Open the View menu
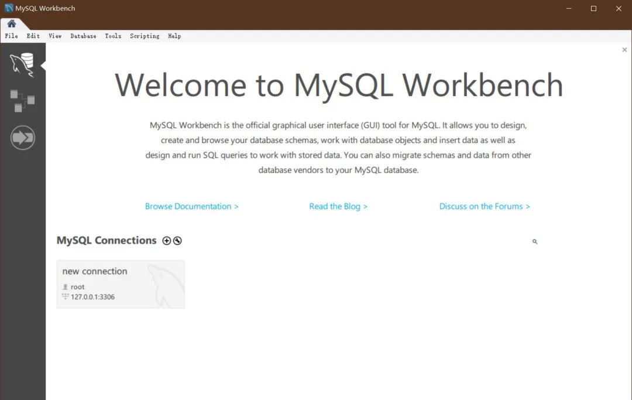 55,36
